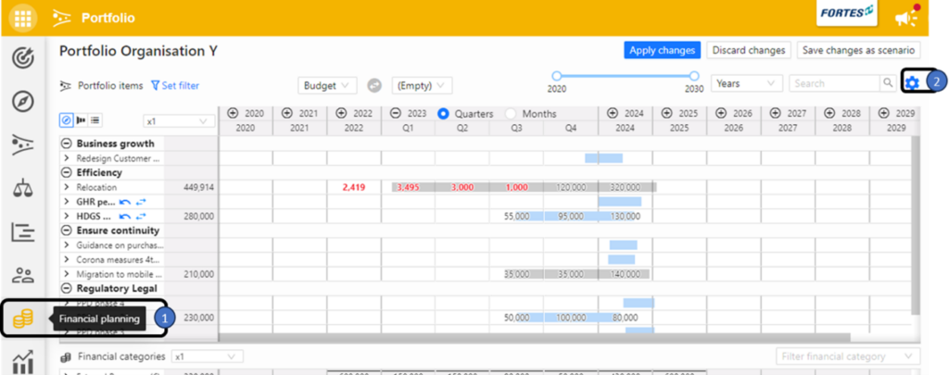Click the swap arrows on HDGS row
Image resolution: width=949 pixels, height=375 pixels.
point(141,216)
